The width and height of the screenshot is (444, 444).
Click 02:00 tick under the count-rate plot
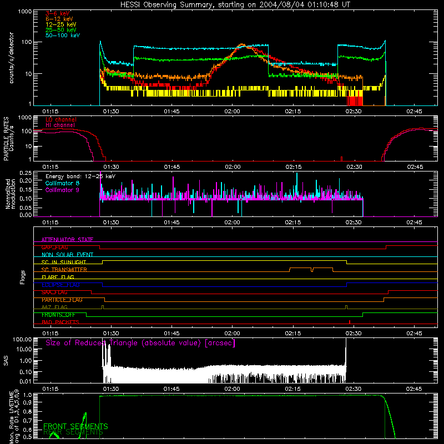coord(232,112)
